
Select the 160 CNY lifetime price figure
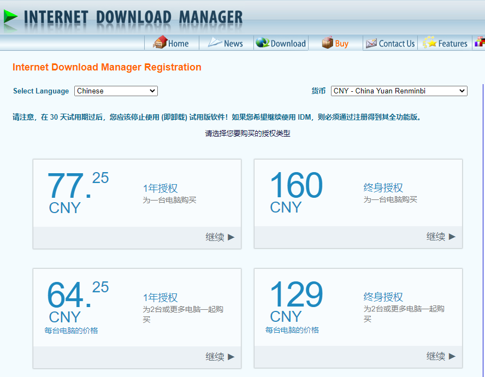pos(295,192)
